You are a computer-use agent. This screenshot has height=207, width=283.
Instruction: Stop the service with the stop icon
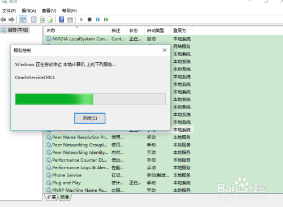pyautogui.click(x=89, y=19)
